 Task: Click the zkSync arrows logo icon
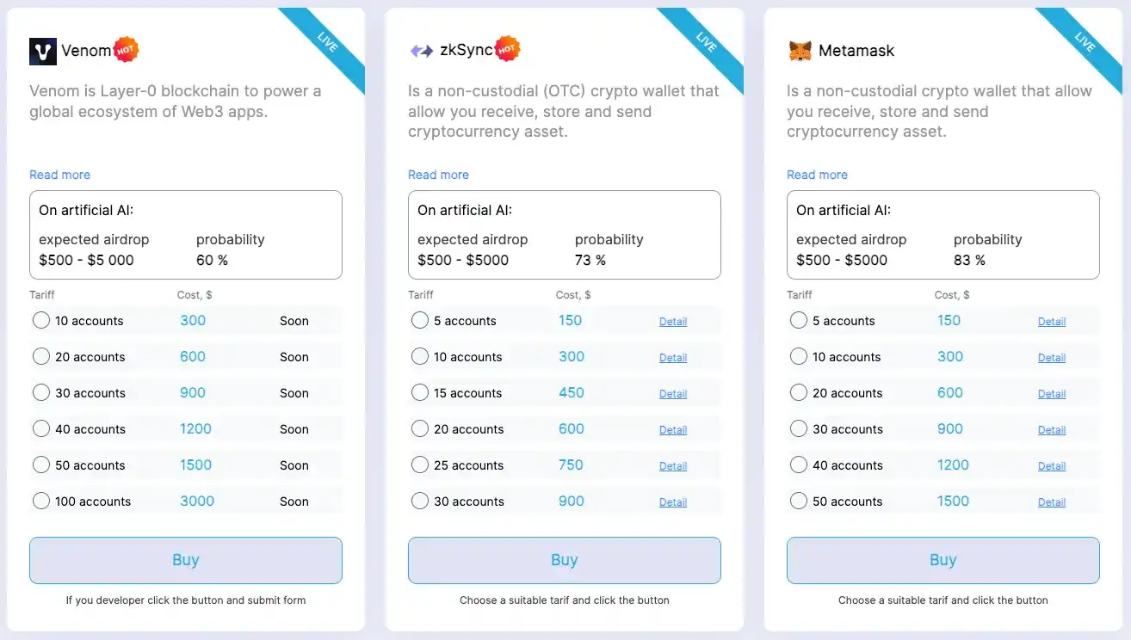(x=421, y=52)
